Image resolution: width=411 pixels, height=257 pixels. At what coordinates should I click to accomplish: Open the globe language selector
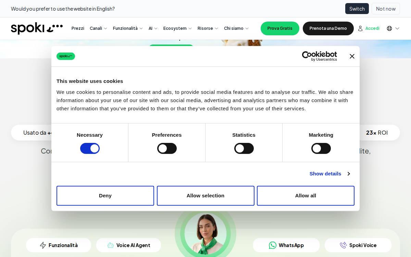click(x=389, y=28)
